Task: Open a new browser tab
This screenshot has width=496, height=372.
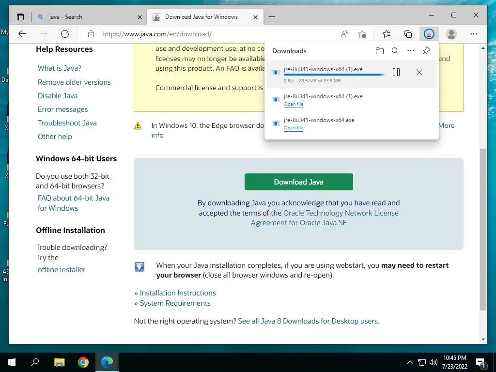Action: tap(272, 17)
